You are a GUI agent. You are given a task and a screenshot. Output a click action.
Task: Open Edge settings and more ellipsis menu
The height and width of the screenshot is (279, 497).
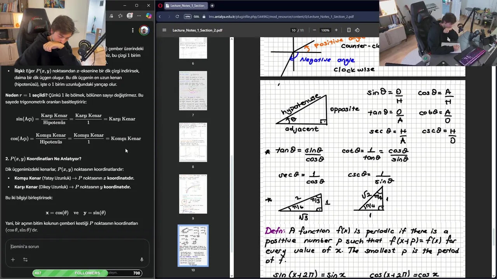[x=139, y=16]
